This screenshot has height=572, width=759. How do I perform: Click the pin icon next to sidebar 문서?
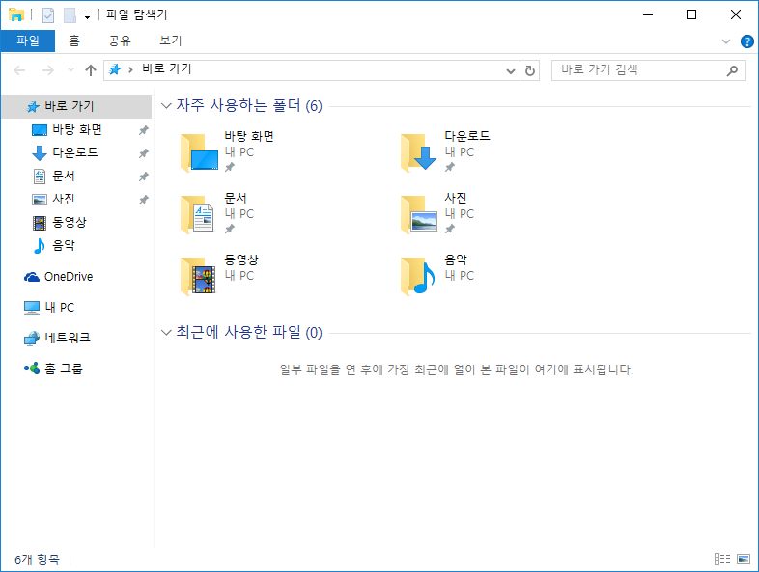tap(143, 177)
